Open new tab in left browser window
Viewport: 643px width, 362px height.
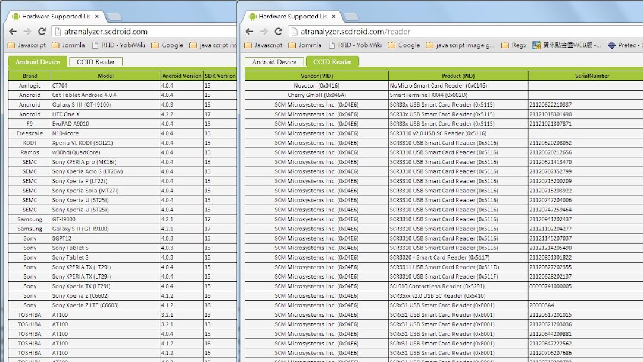[x=114, y=17]
